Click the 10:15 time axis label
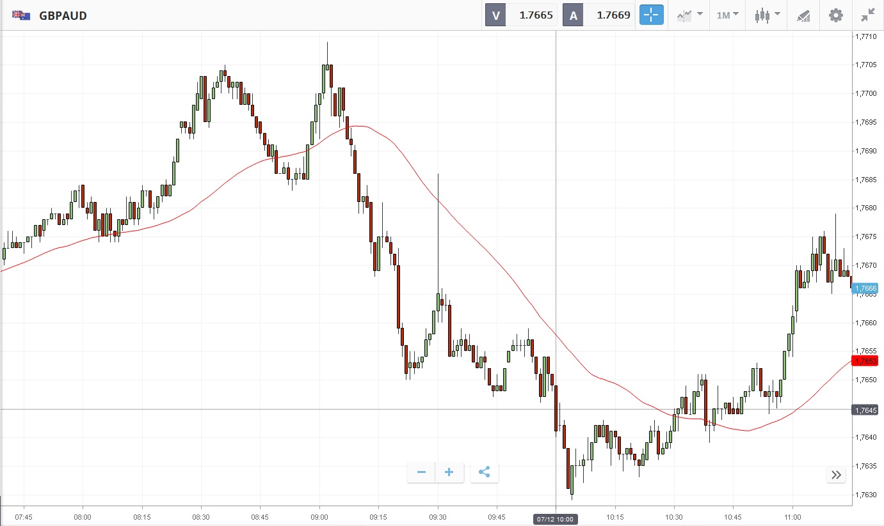The image size is (884, 526). click(615, 518)
